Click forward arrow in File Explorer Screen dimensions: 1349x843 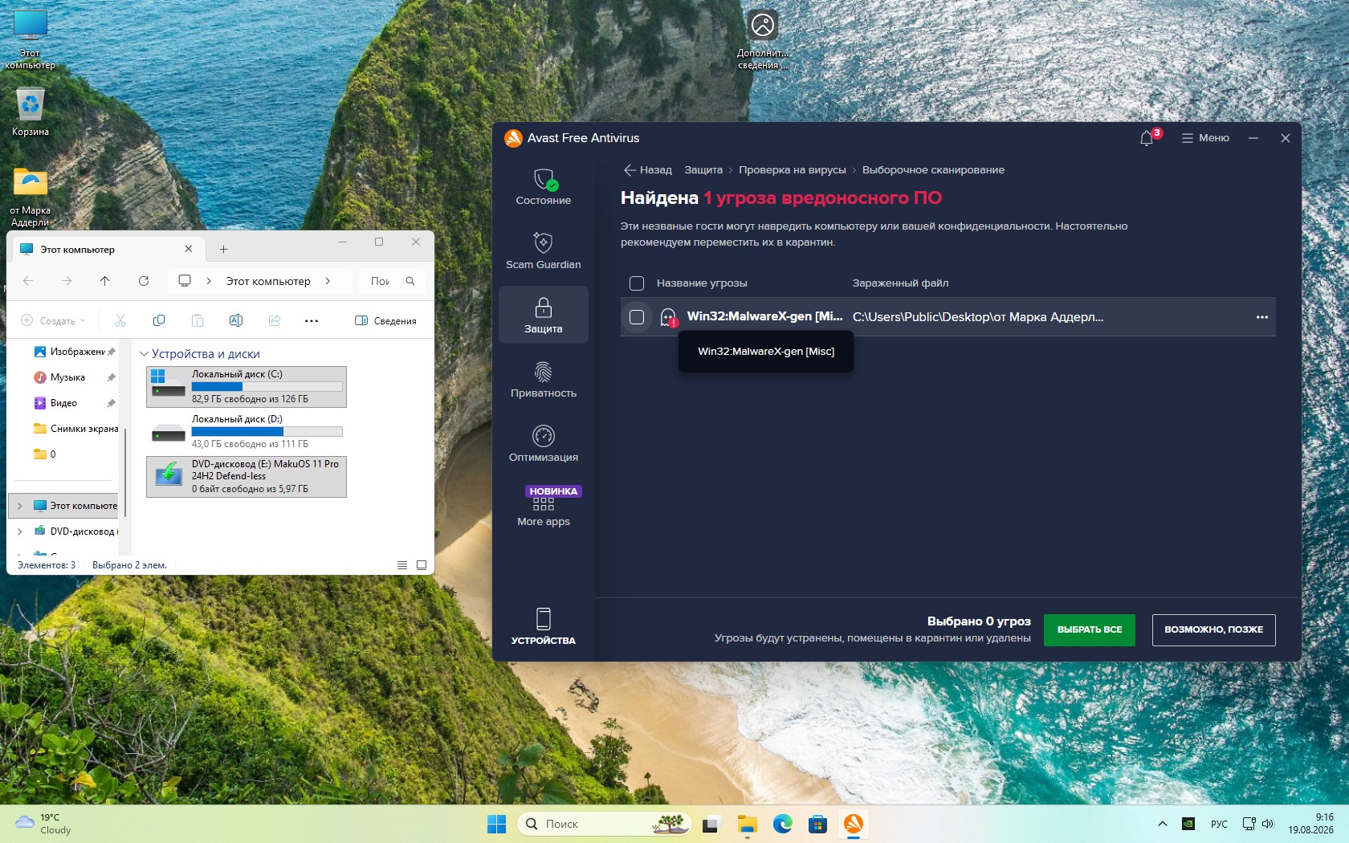(x=67, y=281)
